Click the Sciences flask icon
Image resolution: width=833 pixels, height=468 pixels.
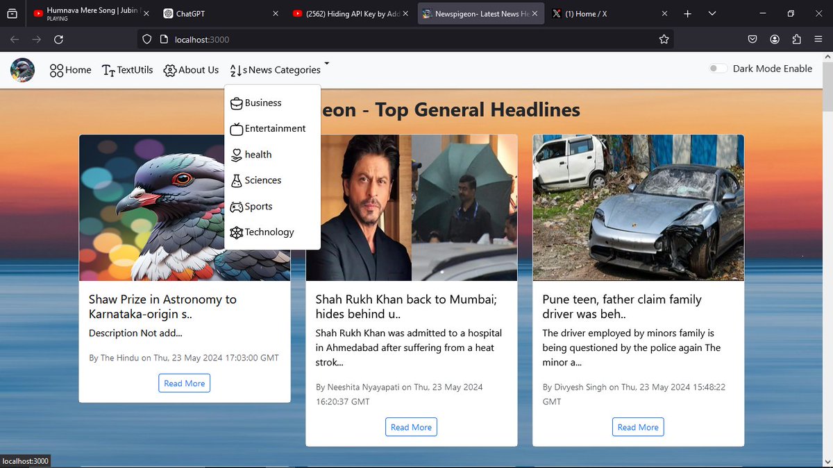click(237, 180)
